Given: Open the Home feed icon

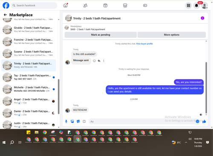Looking at the screenshot, I should pos(66,6).
